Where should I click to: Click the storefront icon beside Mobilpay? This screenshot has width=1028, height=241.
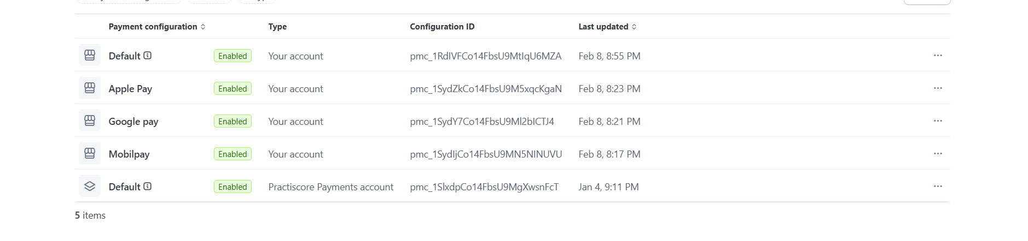pos(90,153)
